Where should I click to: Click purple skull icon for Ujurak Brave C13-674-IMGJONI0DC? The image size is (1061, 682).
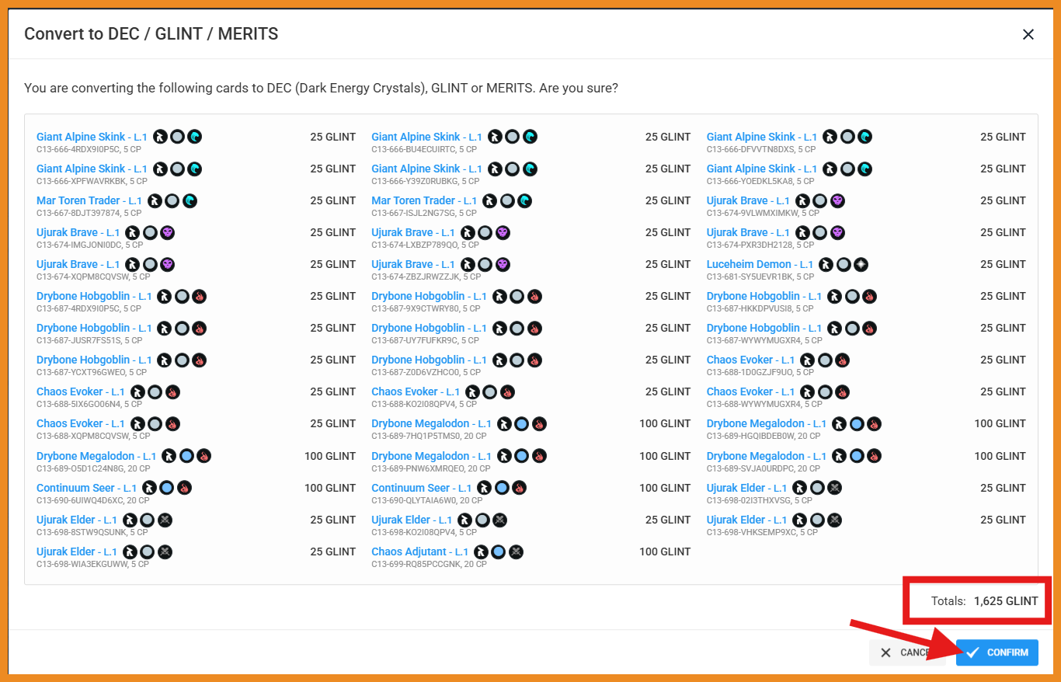click(167, 232)
